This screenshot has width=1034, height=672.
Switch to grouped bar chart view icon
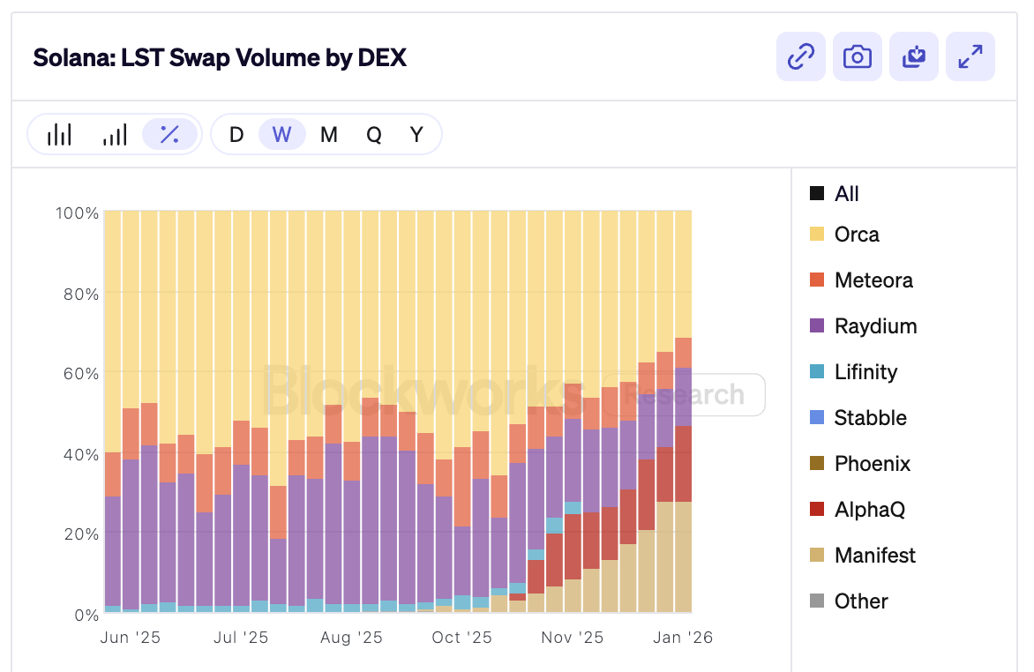[x=59, y=134]
